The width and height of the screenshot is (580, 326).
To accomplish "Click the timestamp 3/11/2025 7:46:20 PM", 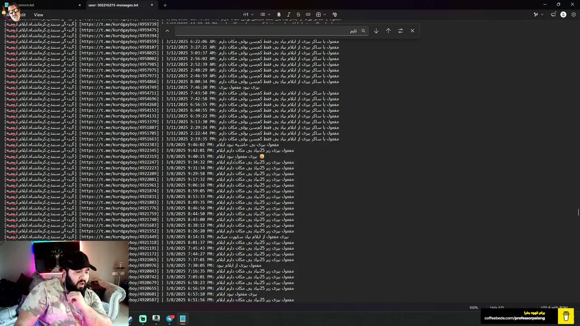I will (x=191, y=87).
